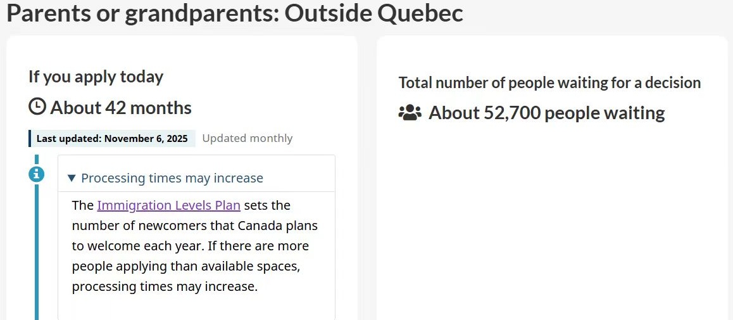Click the people group icon

410,113
